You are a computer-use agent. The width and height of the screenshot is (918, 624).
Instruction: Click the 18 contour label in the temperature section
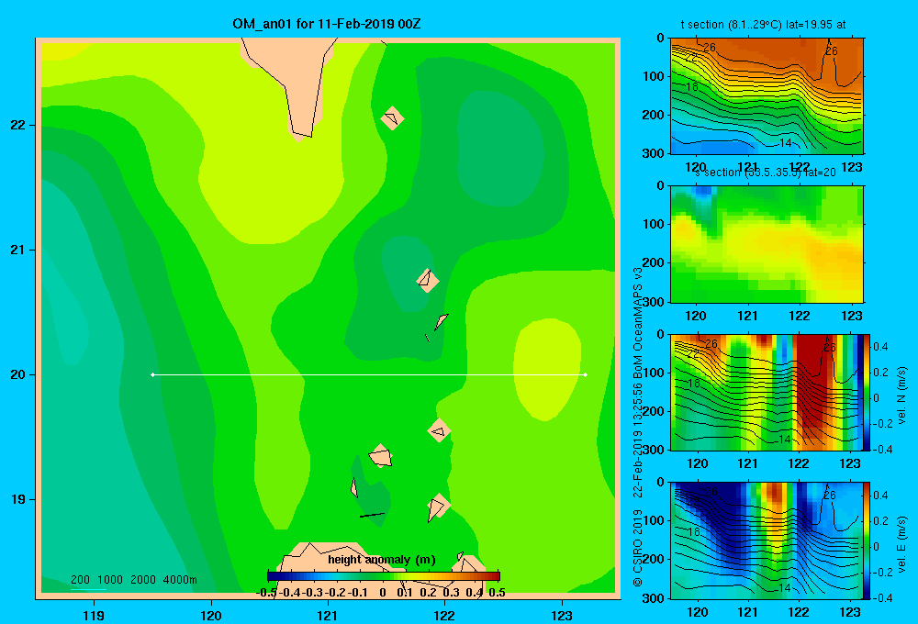(x=692, y=87)
